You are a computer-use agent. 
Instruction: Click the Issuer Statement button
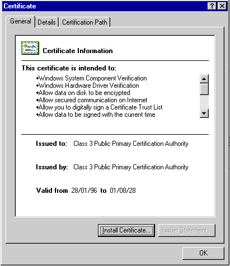click(187, 230)
